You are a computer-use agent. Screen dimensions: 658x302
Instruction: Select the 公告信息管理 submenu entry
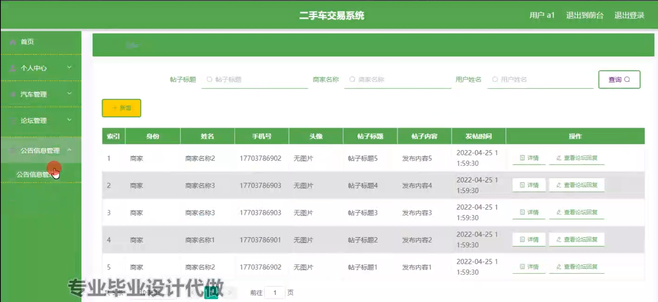pyautogui.click(x=41, y=174)
